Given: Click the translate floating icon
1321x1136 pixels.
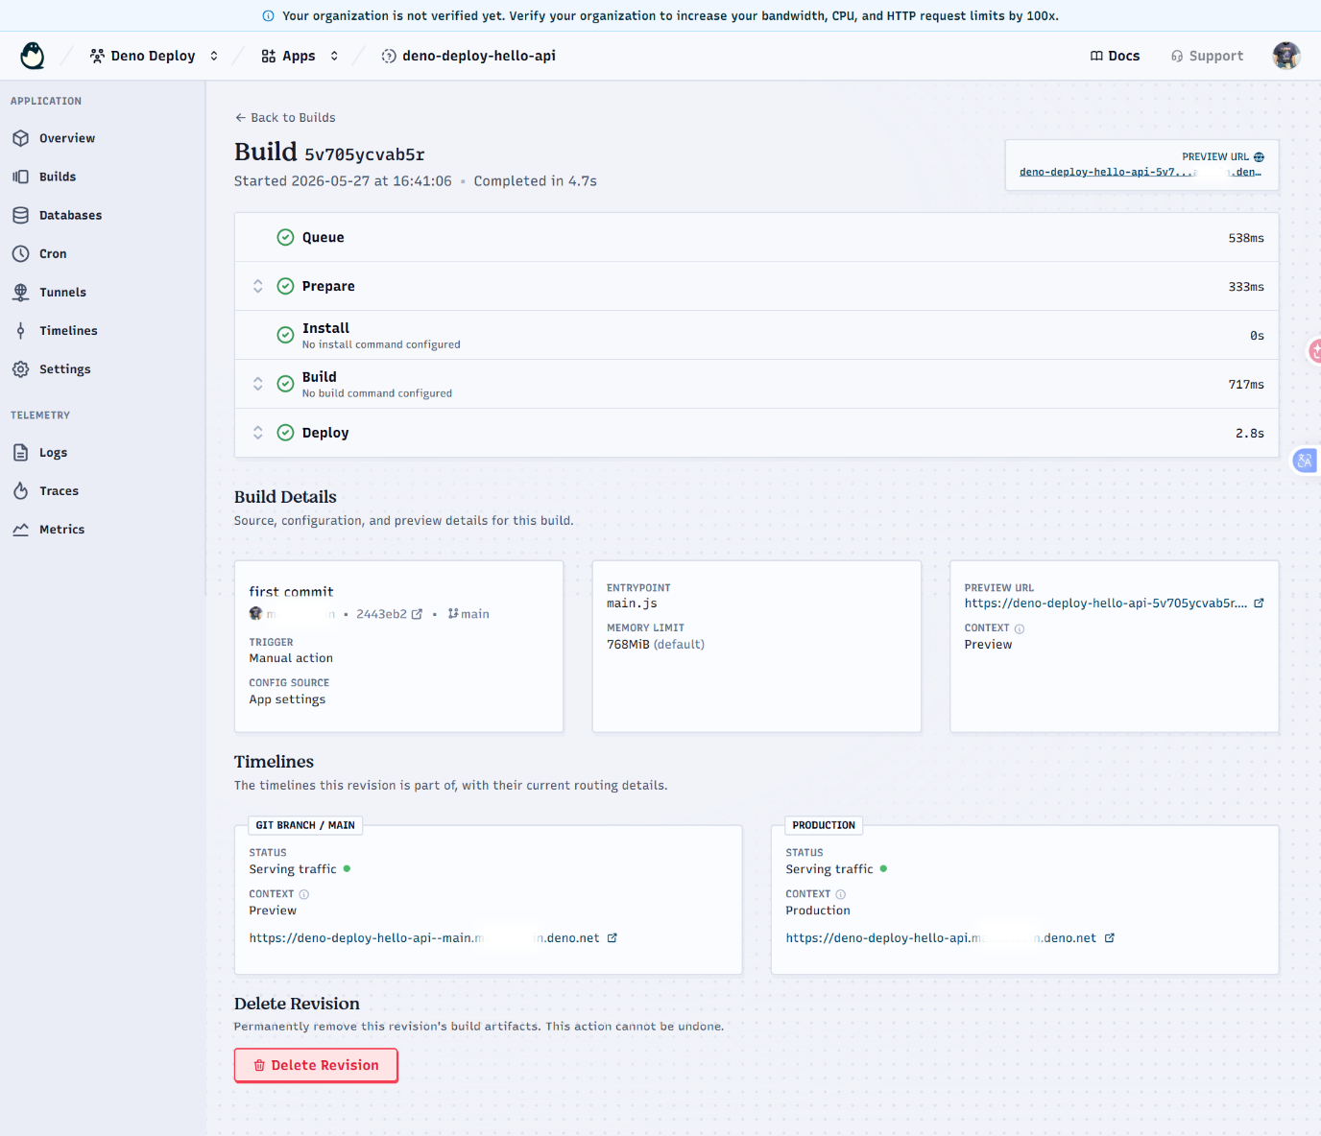Looking at the screenshot, I should click(x=1305, y=461).
